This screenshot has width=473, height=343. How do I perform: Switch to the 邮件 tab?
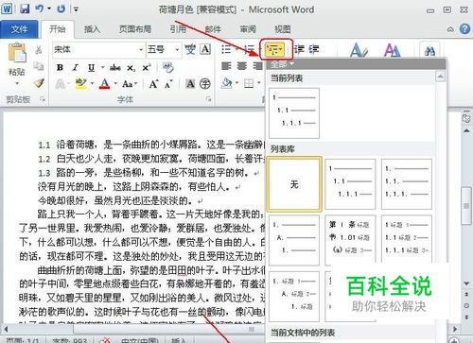[x=213, y=29]
